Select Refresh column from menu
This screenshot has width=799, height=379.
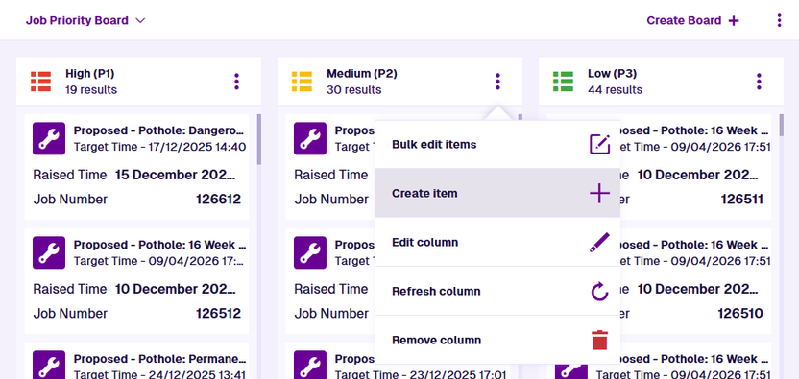coord(497,291)
